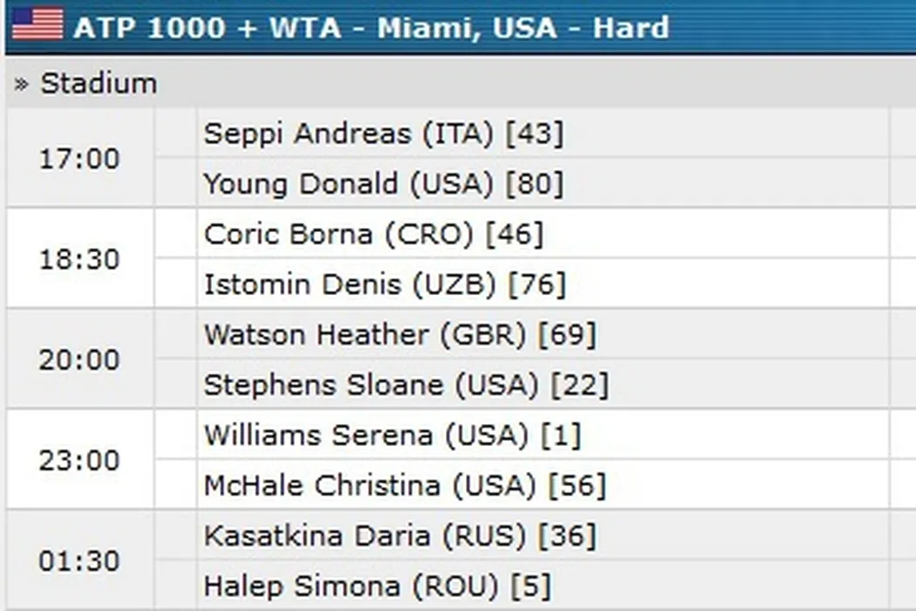
Task: Click the USA flag icon in header
Action: click(38, 25)
